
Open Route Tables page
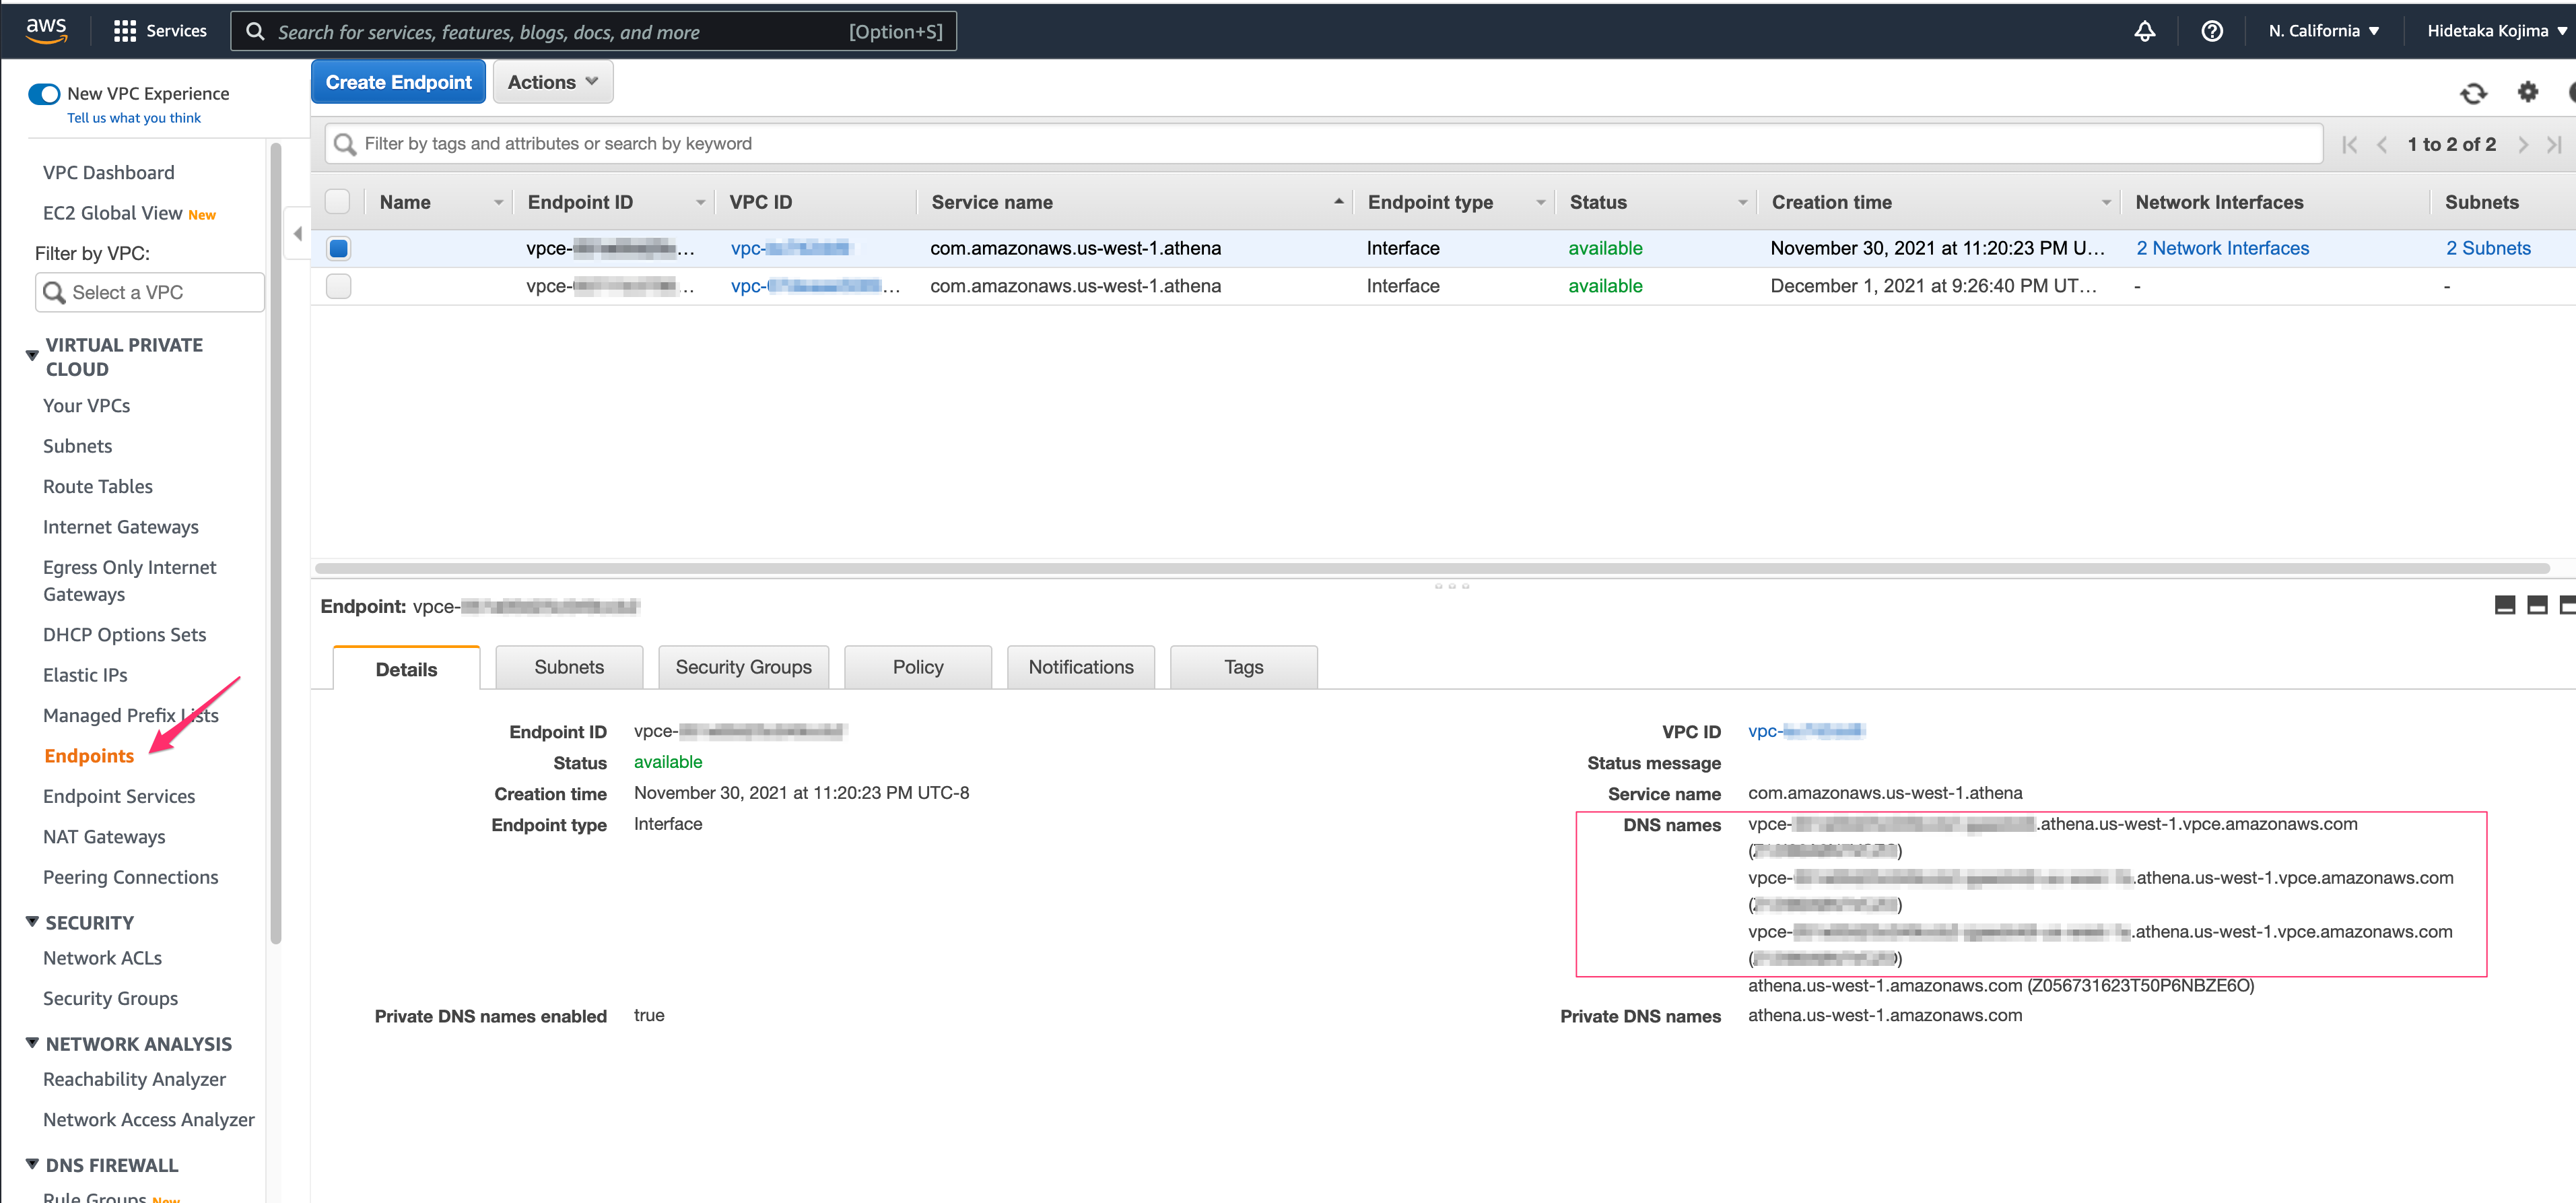tap(98, 486)
